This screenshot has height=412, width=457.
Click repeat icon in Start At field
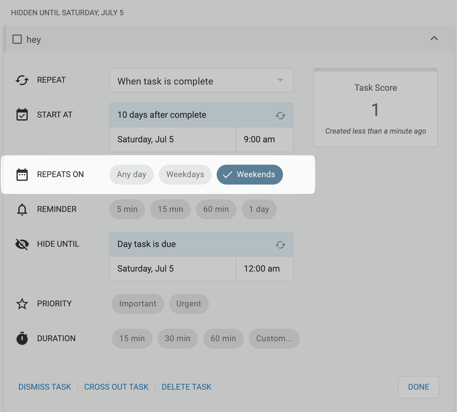(280, 116)
